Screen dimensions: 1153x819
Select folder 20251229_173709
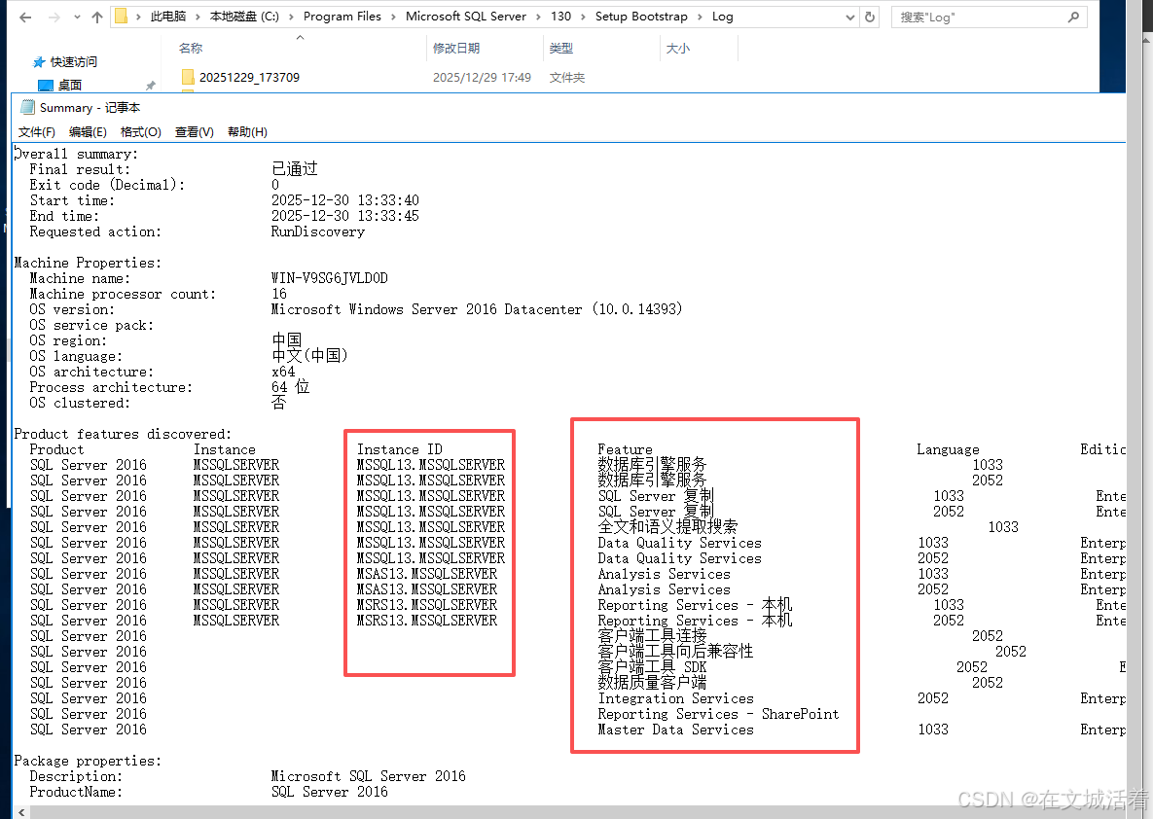point(249,77)
